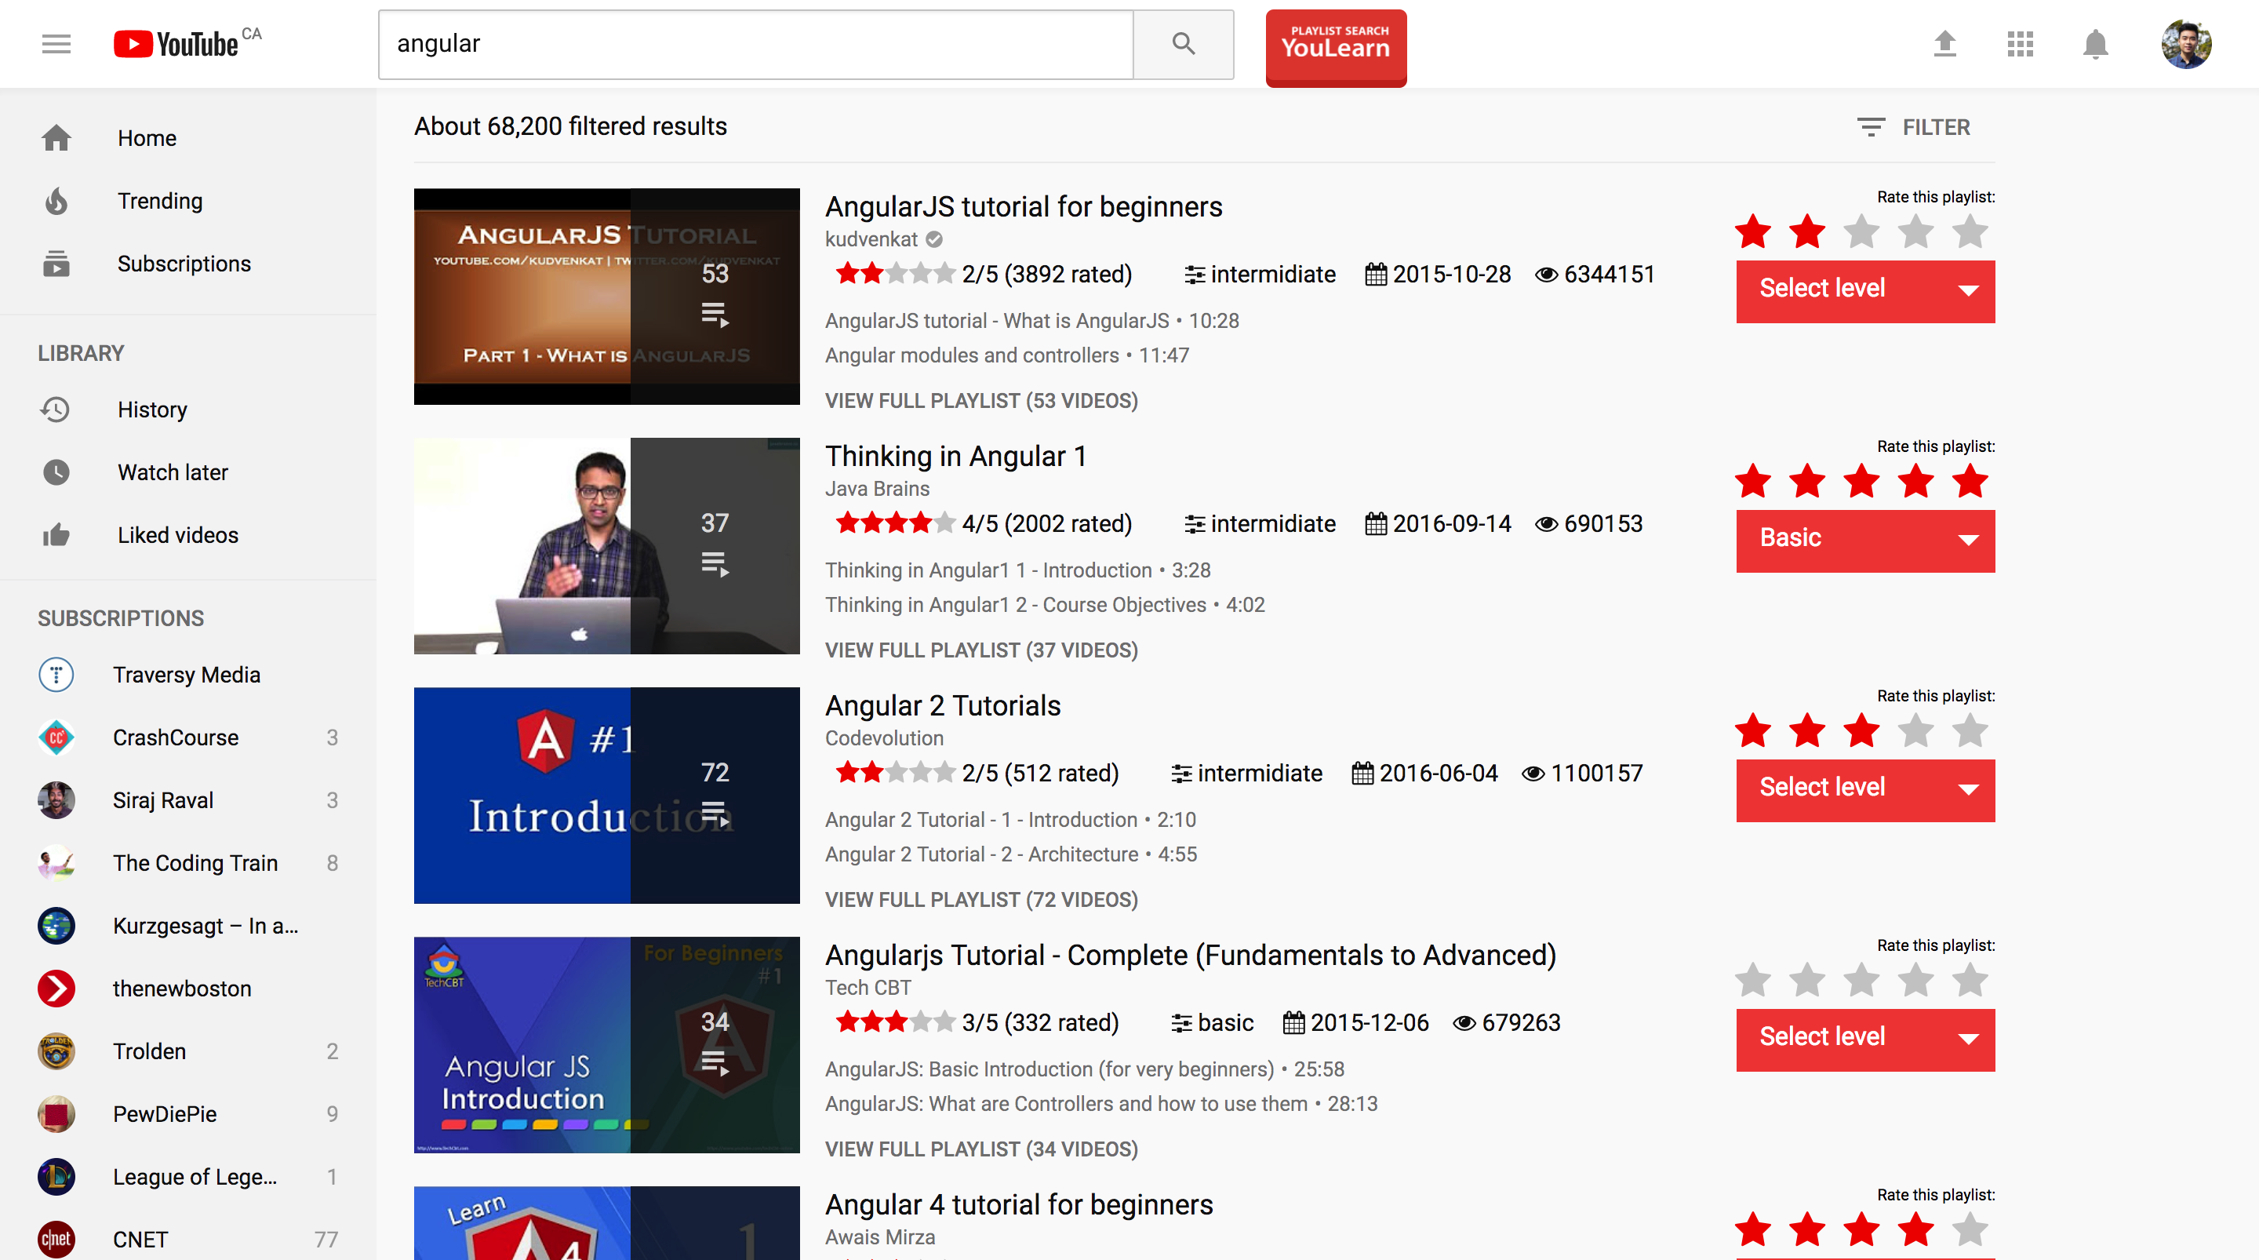
Task: View full playlist of 53 videos
Action: coord(980,401)
